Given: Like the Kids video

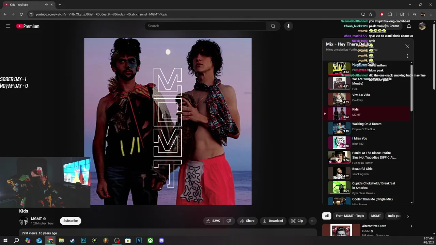Looking at the screenshot, I should coord(213,221).
